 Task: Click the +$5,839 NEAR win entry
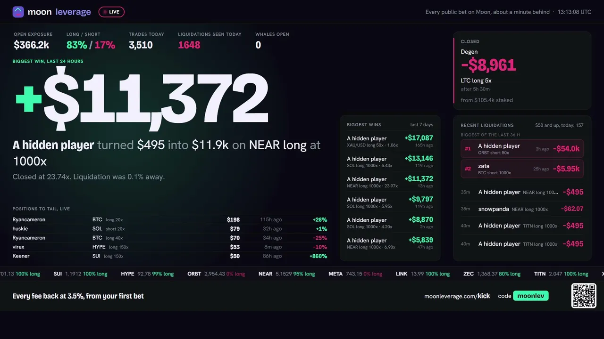[x=390, y=243]
